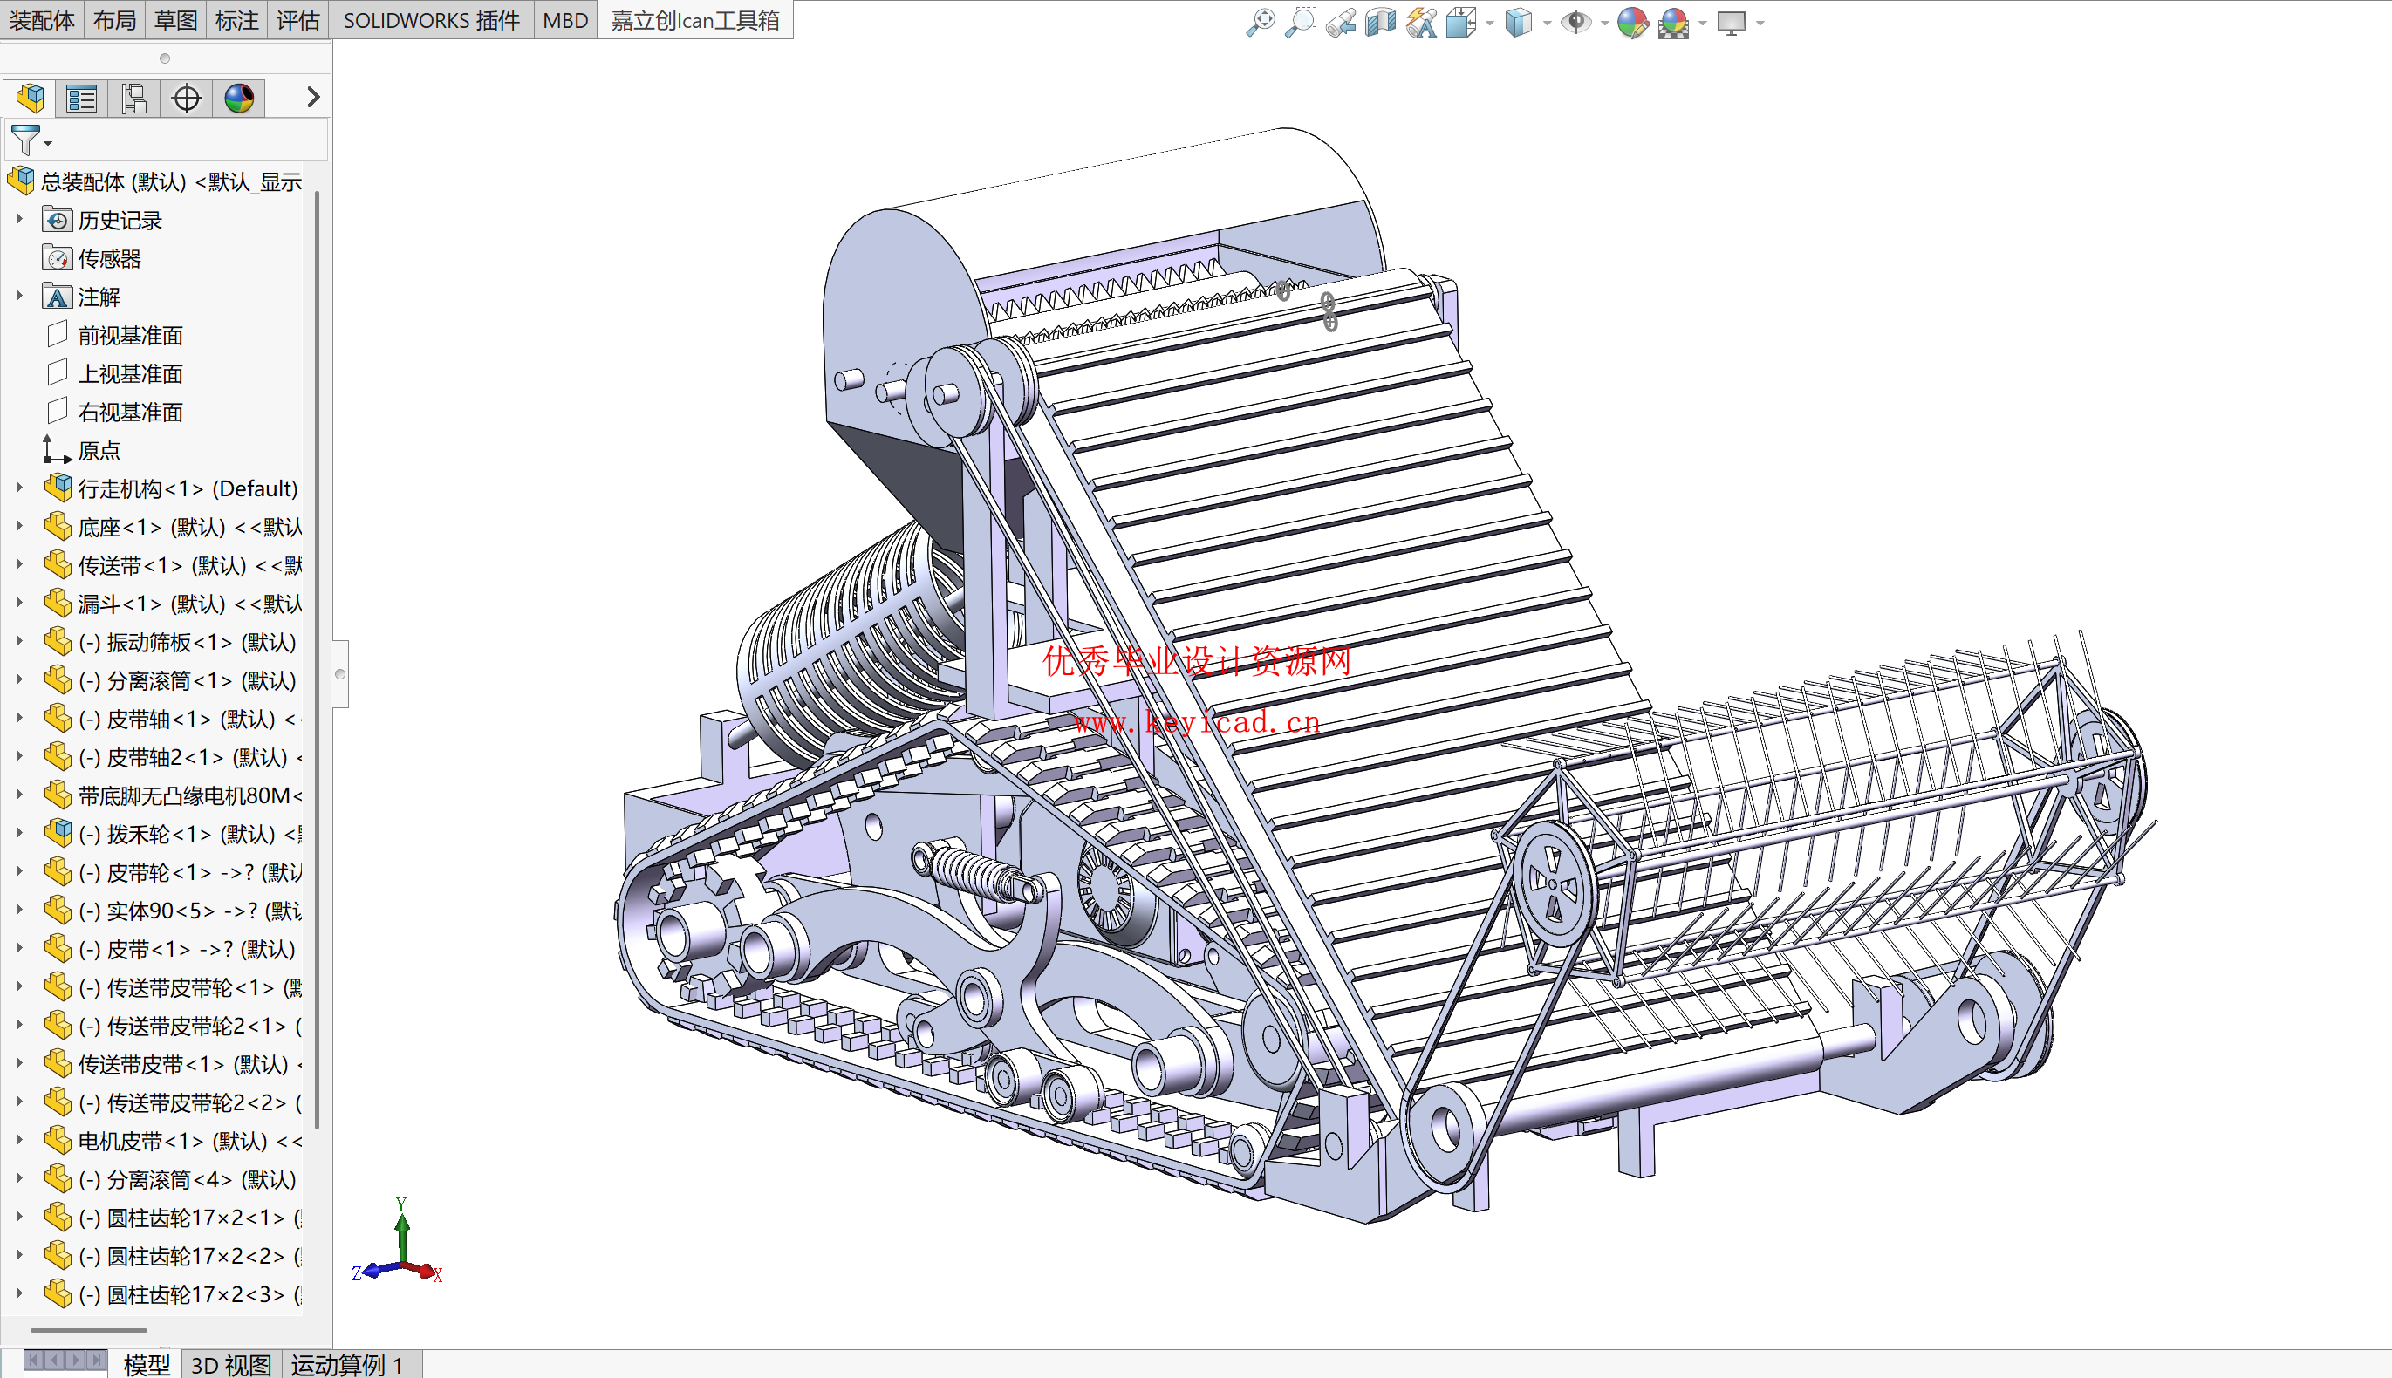
Task: Select the 传感器 folder icon
Action: 57,258
